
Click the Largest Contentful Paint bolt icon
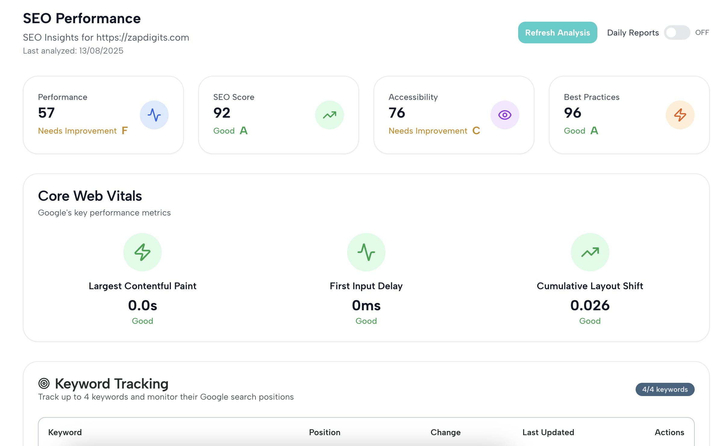pyautogui.click(x=142, y=252)
